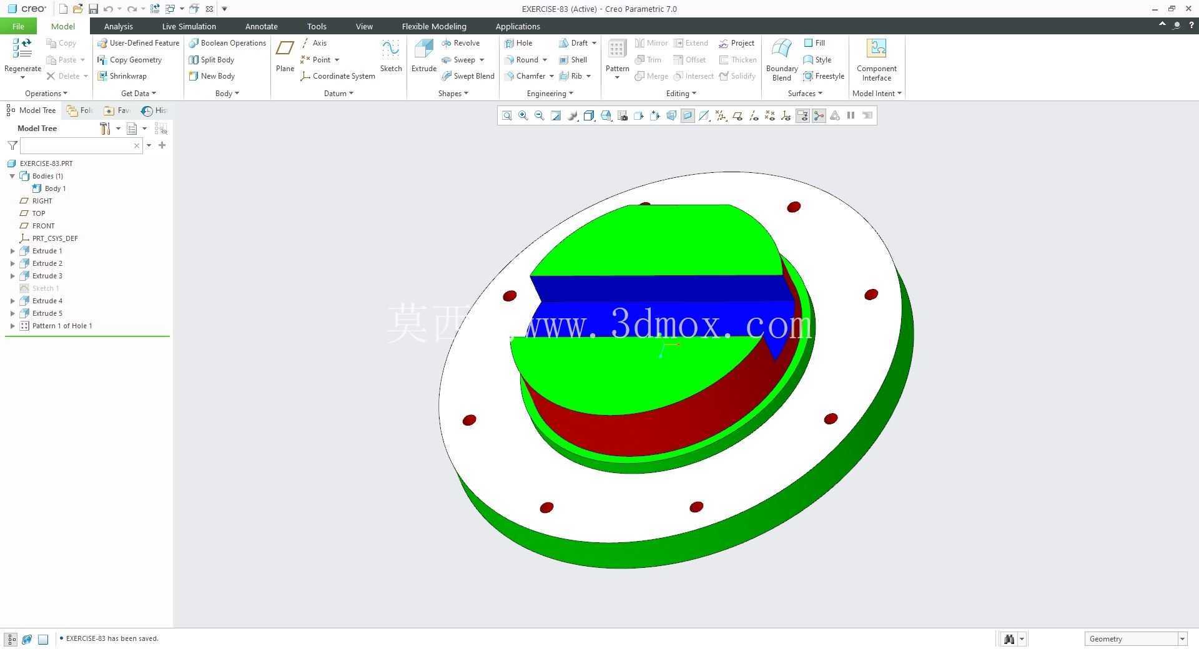
Task: Switch to the Annotate tab
Action: pyautogui.click(x=261, y=26)
